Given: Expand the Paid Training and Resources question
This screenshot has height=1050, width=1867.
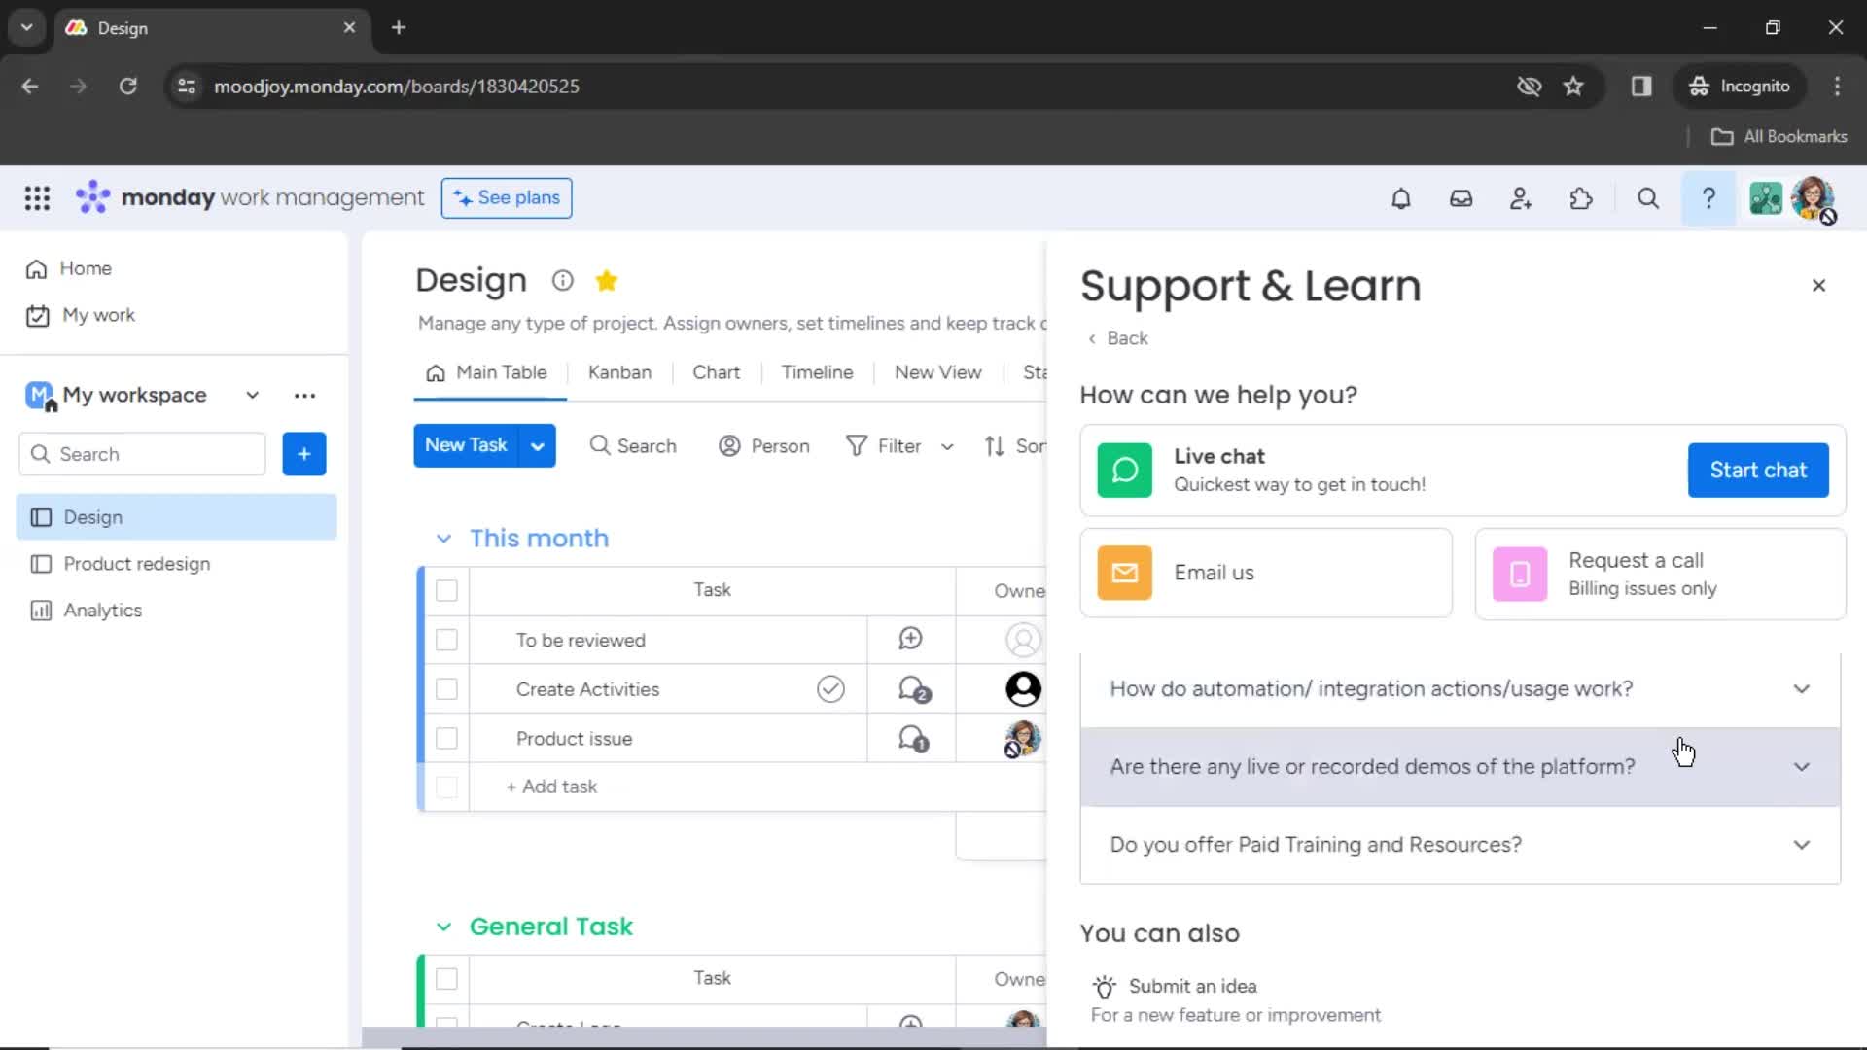Looking at the screenshot, I should point(1461,846).
